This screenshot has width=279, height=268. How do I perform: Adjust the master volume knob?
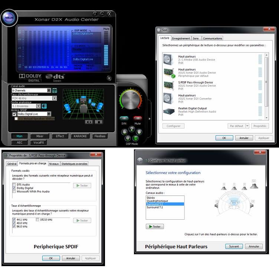(x=131, y=99)
